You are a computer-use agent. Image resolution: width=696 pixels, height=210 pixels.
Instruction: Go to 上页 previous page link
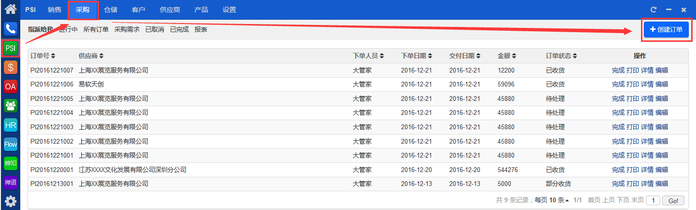(x=609, y=200)
